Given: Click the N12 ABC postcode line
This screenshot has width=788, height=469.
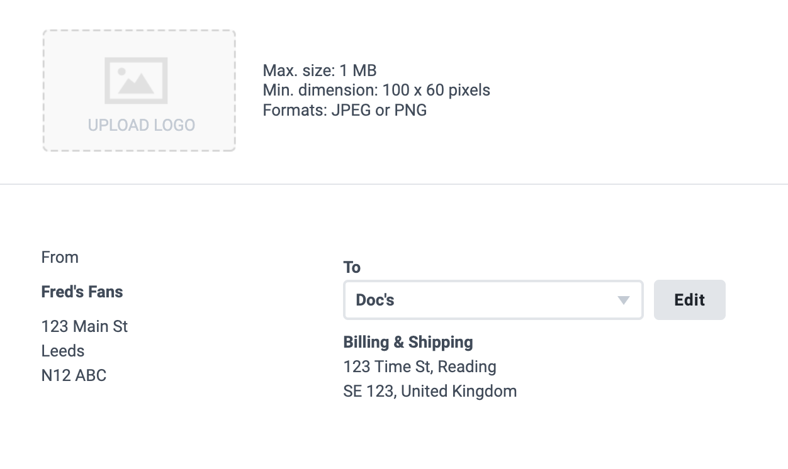Looking at the screenshot, I should pos(74,375).
